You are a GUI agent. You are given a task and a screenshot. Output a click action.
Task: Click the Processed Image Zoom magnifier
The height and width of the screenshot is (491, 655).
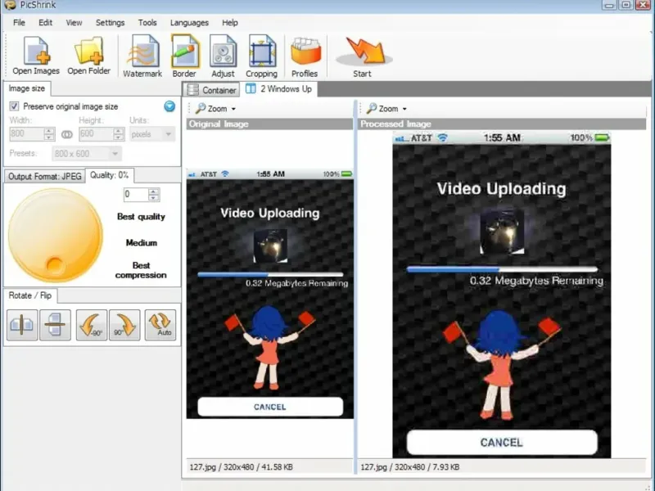[x=372, y=109]
